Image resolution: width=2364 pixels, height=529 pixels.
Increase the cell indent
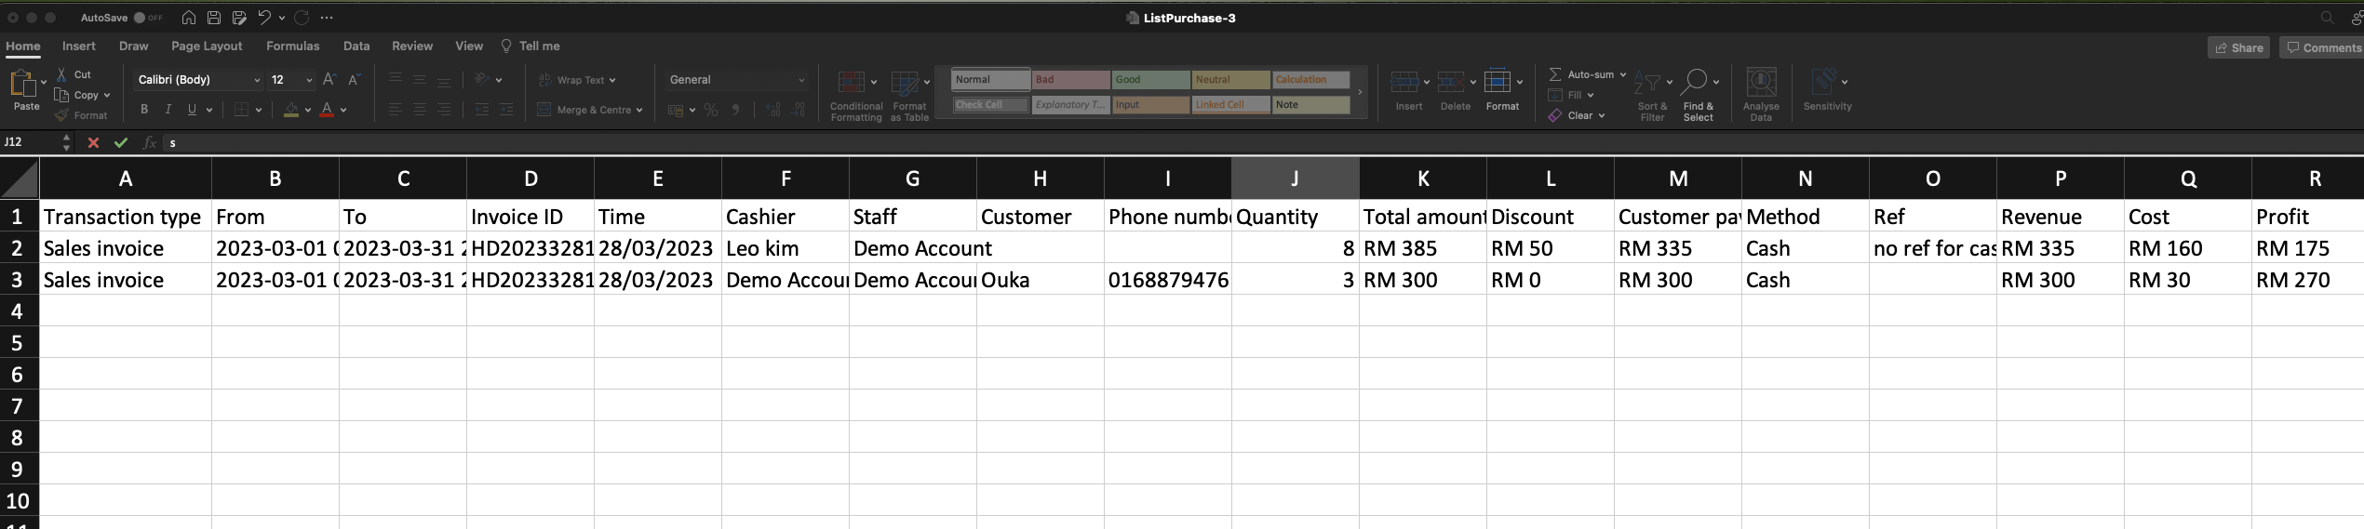pyautogui.click(x=506, y=110)
